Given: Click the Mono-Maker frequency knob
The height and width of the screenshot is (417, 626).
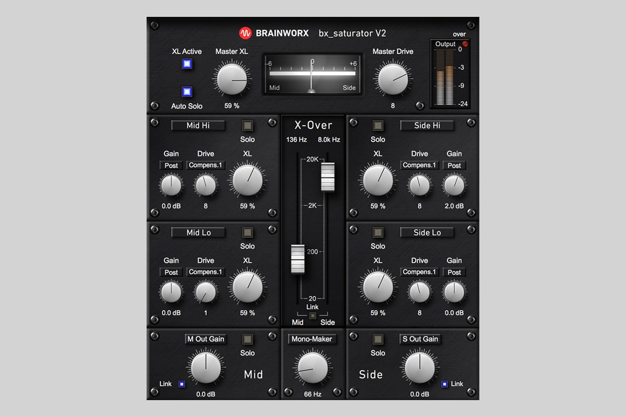Looking at the screenshot, I should pyautogui.click(x=313, y=368).
